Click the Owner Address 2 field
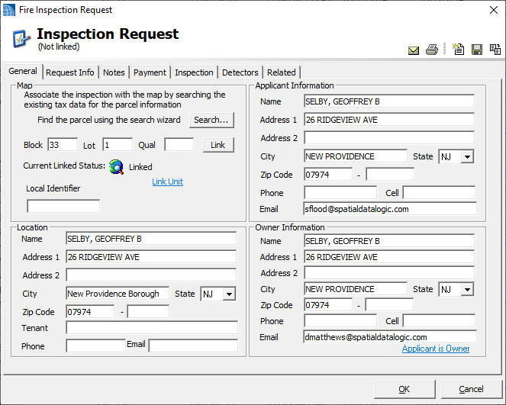 [x=389, y=273]
